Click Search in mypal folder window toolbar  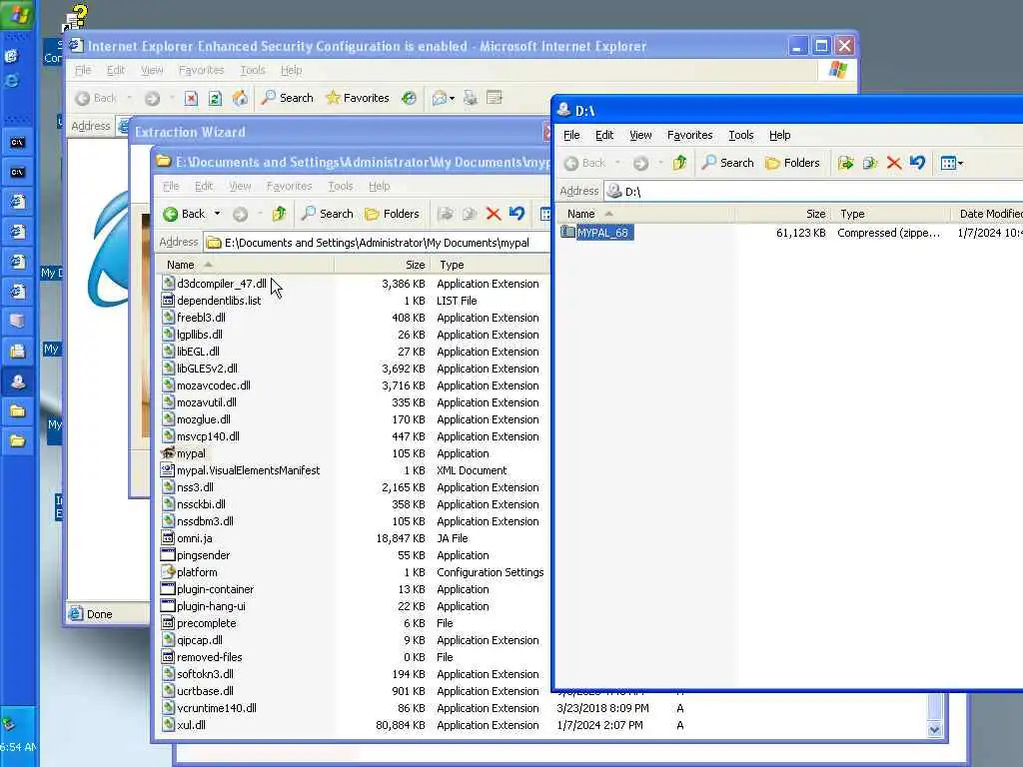pos(327,214)
